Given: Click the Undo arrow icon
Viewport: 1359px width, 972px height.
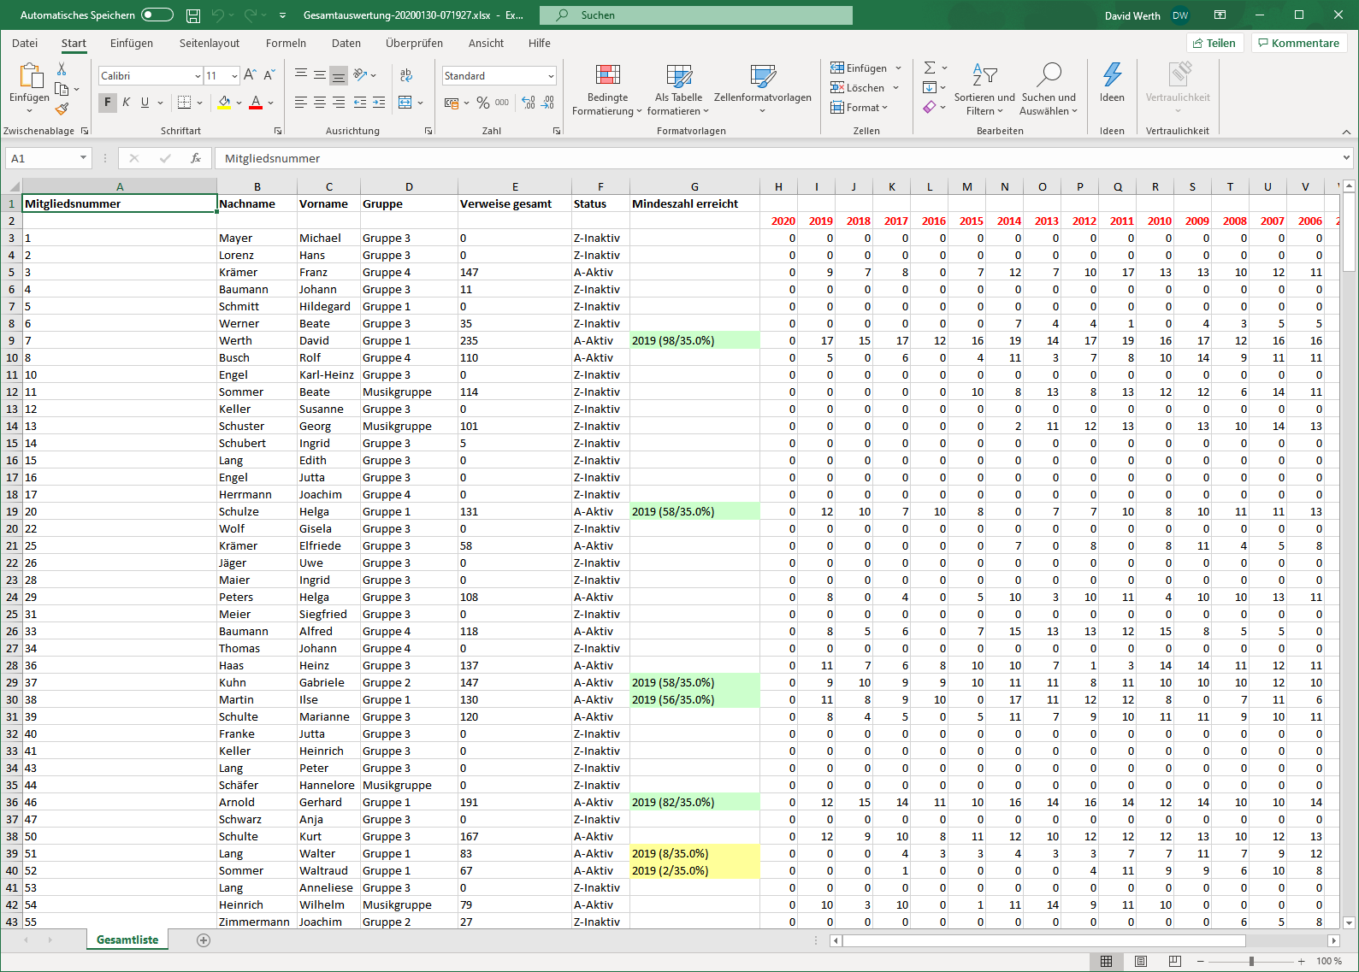Looking at the screenshot, I should [218, 15].
